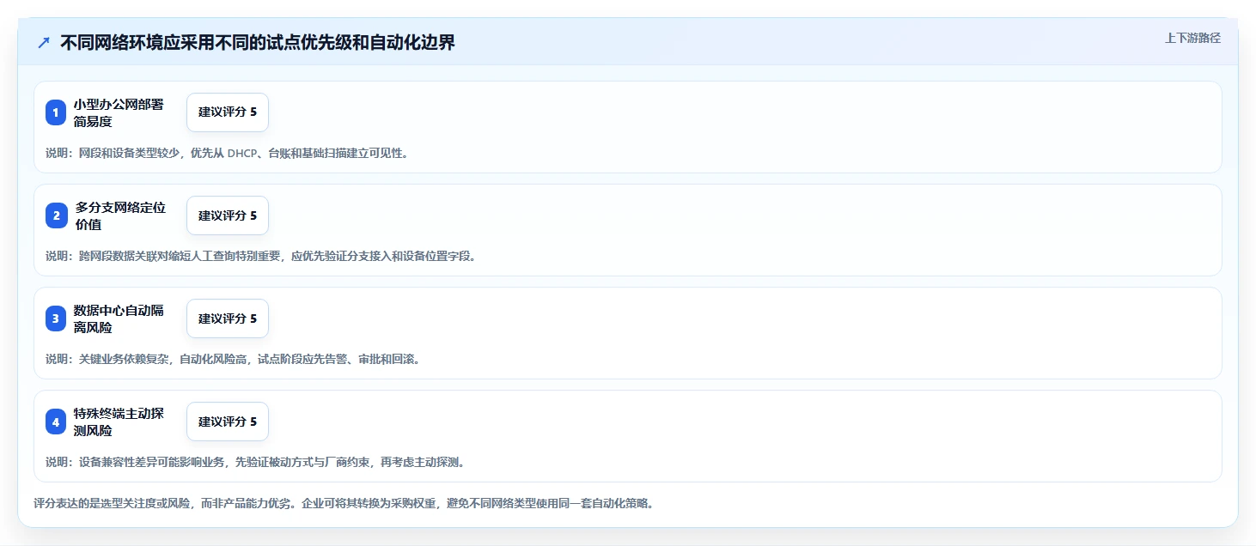
Task: Select the title 小型办公网部署简易度
Action: click(x=119, y=112)
